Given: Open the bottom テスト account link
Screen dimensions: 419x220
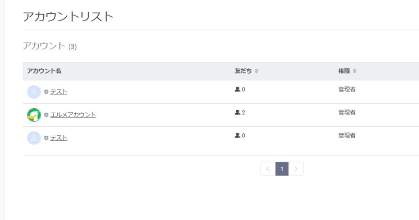Looking at the screenshot, I should coord(59,138).
